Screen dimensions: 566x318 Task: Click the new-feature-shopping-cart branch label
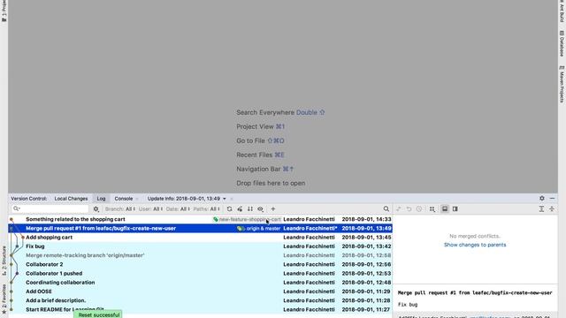pos(247,219)
